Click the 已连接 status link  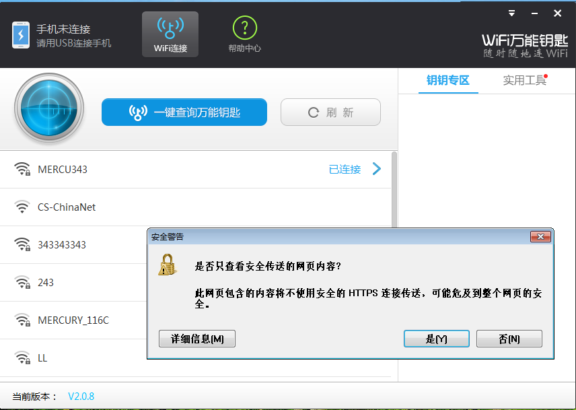345,170
